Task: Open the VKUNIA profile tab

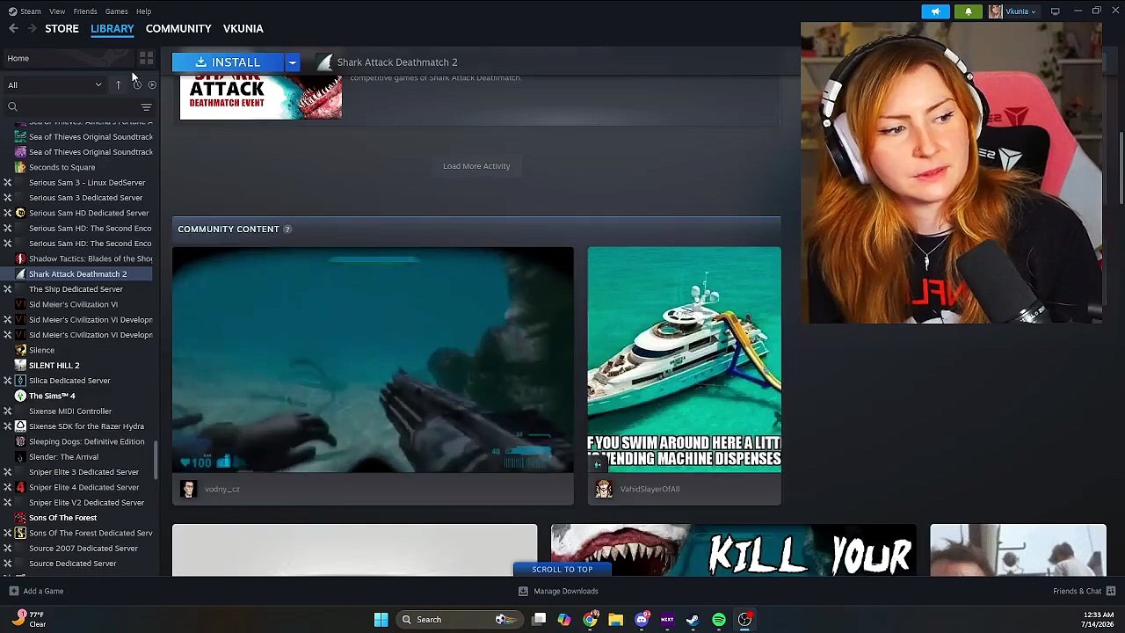Action: [x=243, y=28]
